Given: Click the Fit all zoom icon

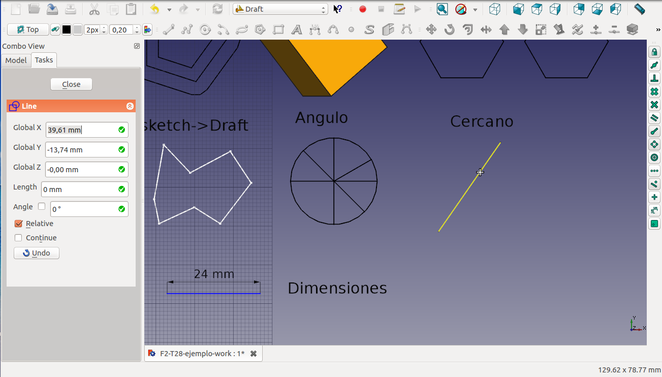Looking at the screenshot, I should point(442,9).
